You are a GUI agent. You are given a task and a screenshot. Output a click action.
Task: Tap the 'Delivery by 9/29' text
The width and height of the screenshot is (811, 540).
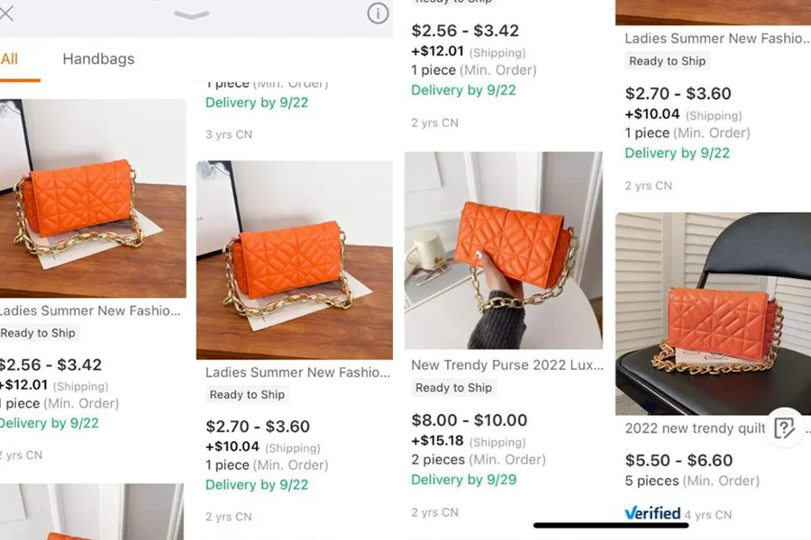tap(463, 480)
